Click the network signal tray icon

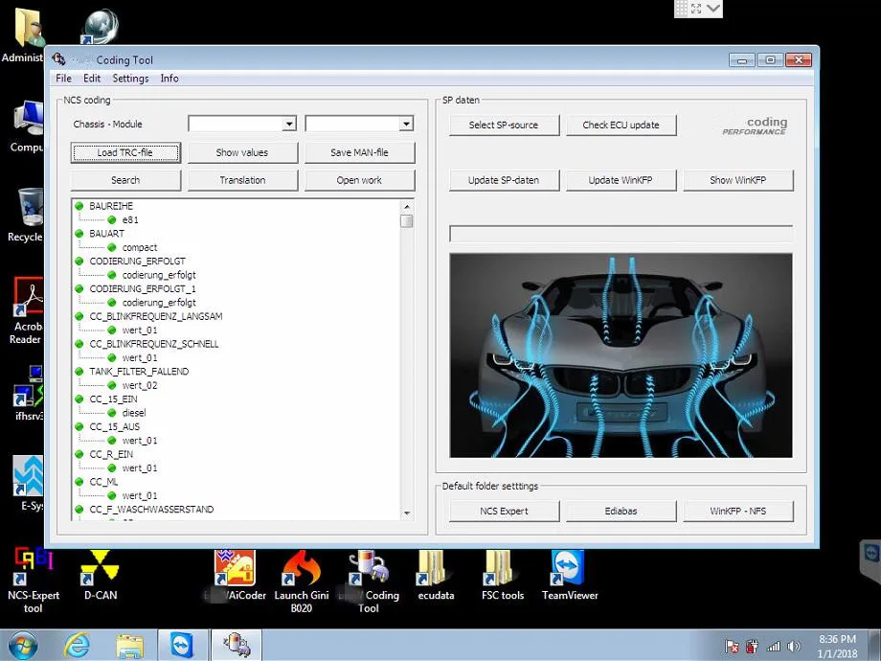click(774, 647)
